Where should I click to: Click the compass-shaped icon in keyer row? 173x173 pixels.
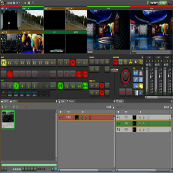click(x=131, y=62)
